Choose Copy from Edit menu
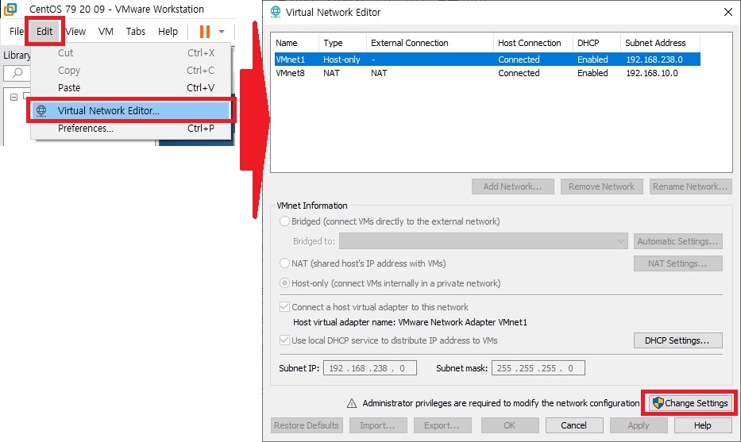 pyautogui.click(x=131, y=71)
